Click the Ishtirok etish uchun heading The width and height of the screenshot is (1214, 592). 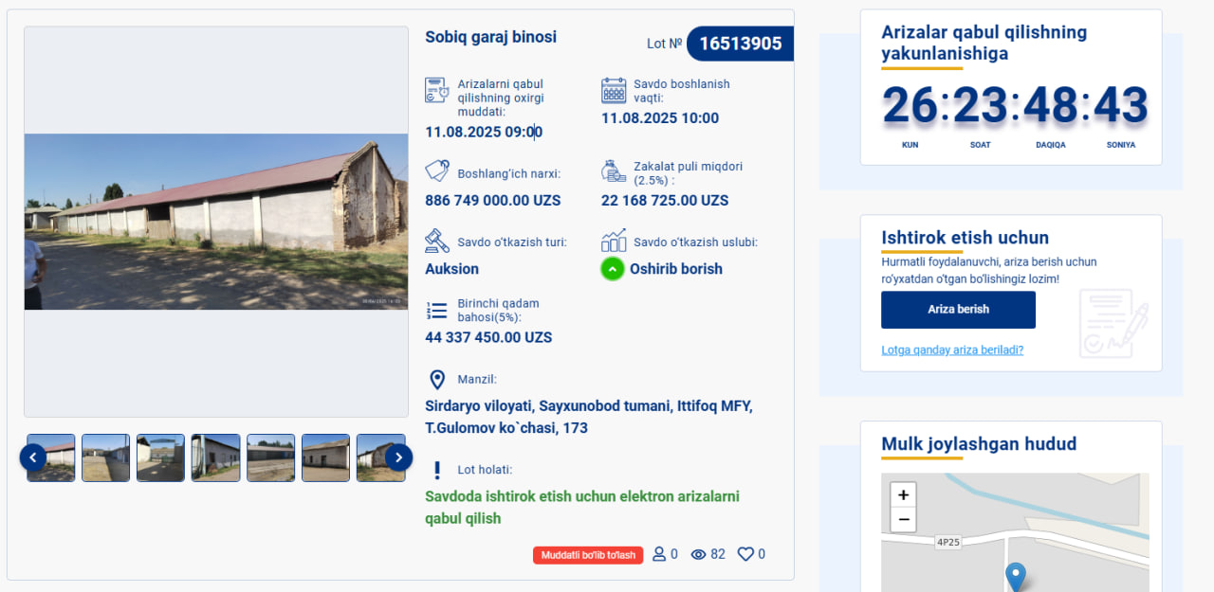pyautogui.click(x=965, y=238)
